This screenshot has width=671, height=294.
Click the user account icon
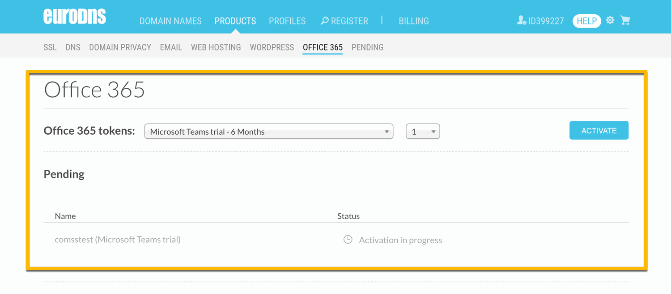pyautogui.click(x=522, y=21)
